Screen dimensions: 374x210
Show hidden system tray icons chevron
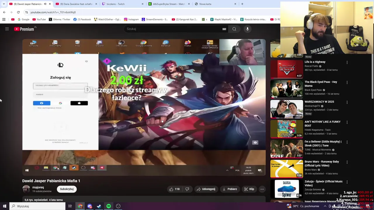pos(325,206)
